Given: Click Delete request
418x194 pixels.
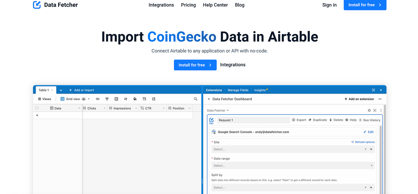Looking at the screenshot, I should click(x=336, y=120).
